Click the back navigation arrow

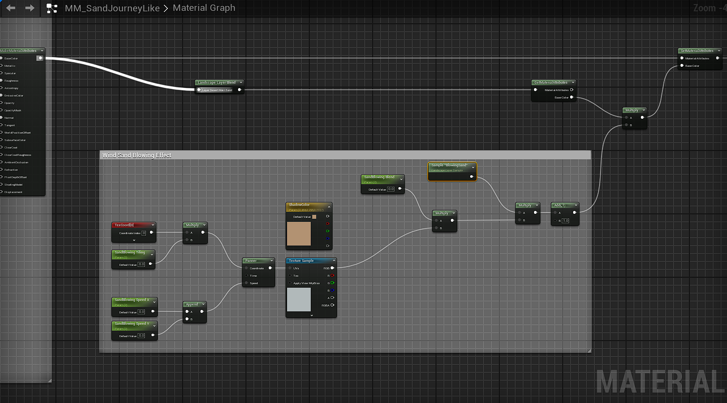point(10,8)
